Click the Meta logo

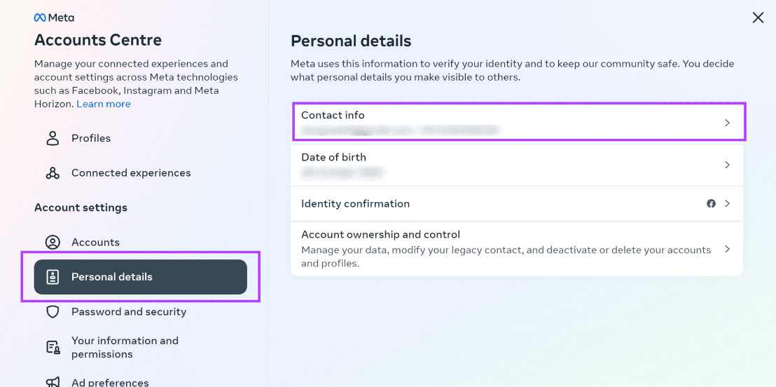(54, 18)
